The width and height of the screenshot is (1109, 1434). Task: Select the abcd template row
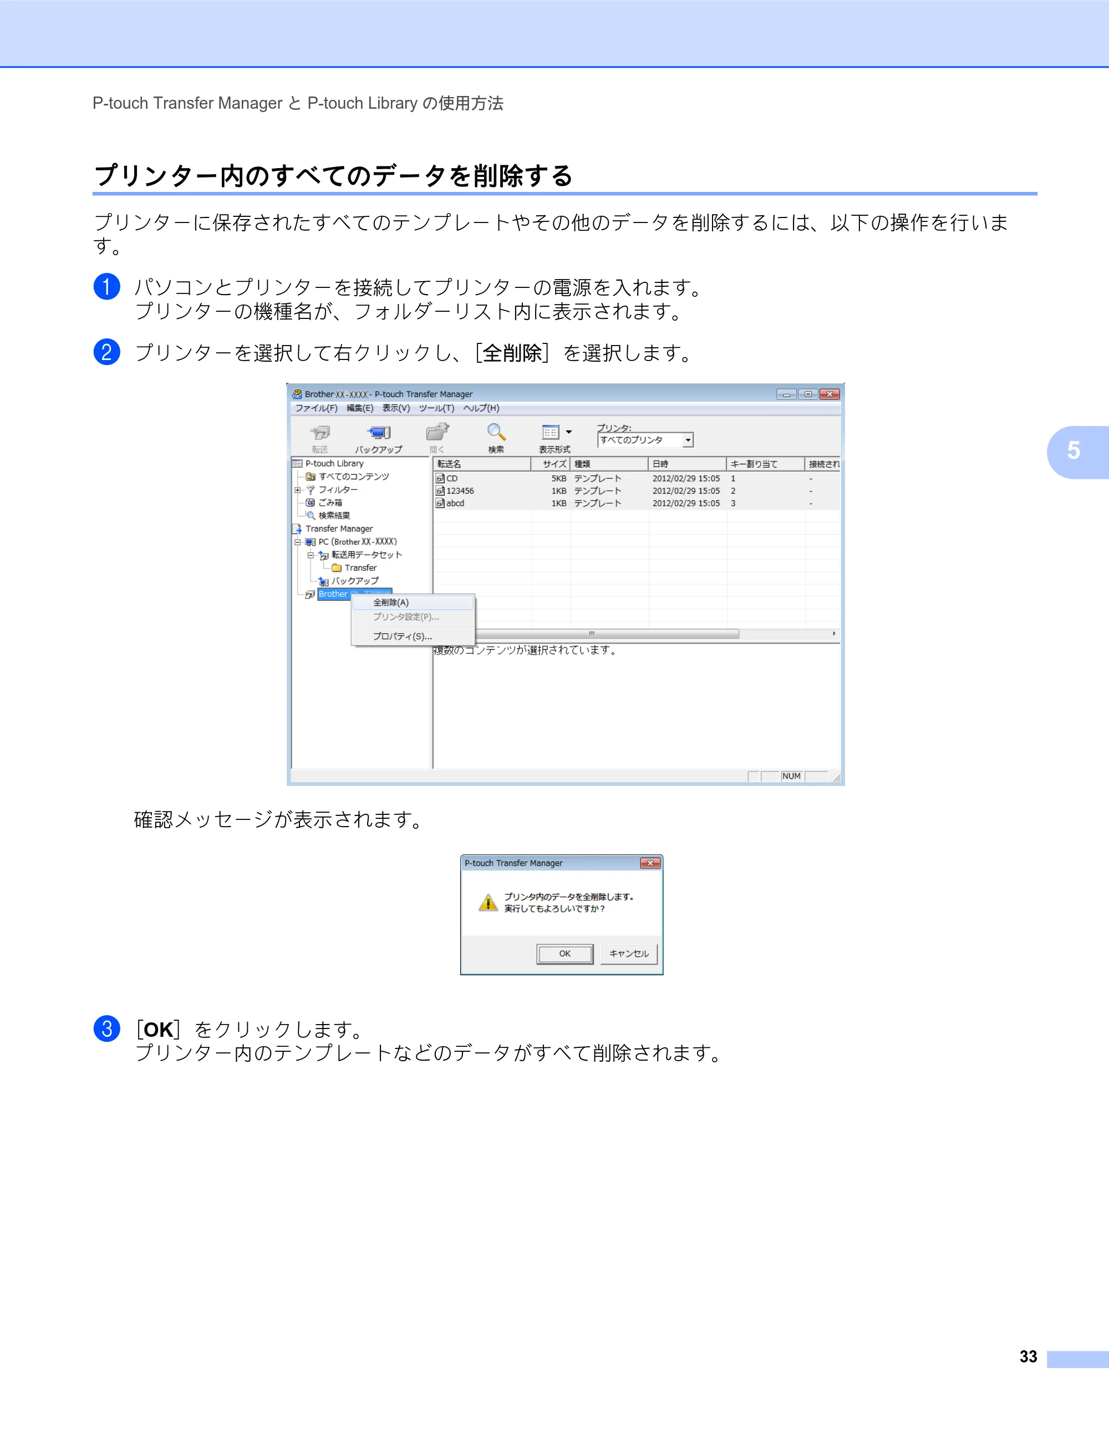click(637, 504)
